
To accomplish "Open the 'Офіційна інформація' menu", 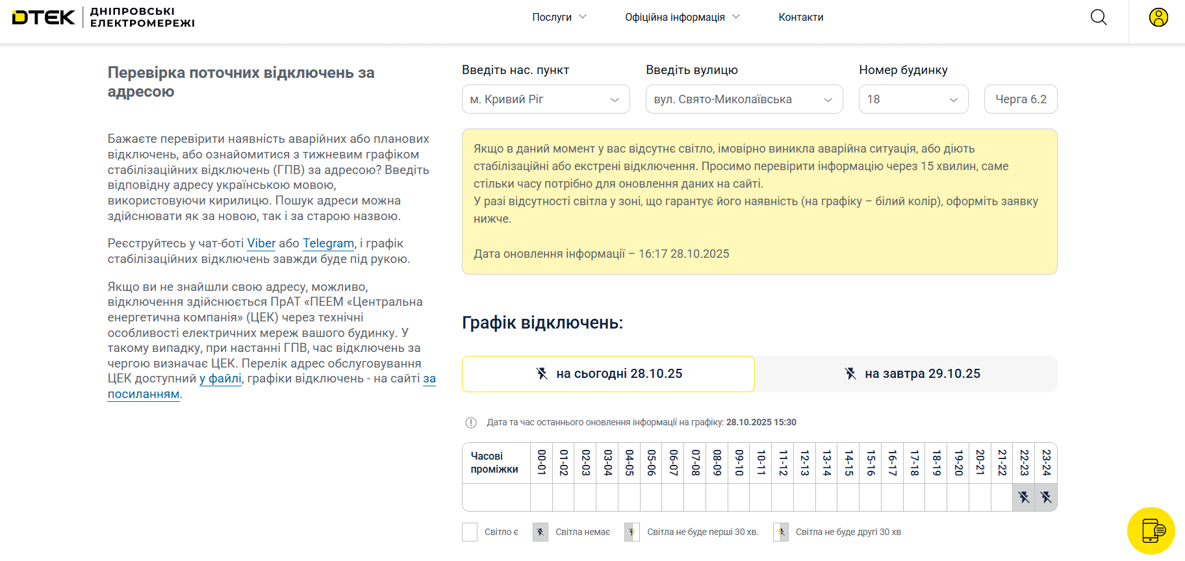I will [682, 18].
